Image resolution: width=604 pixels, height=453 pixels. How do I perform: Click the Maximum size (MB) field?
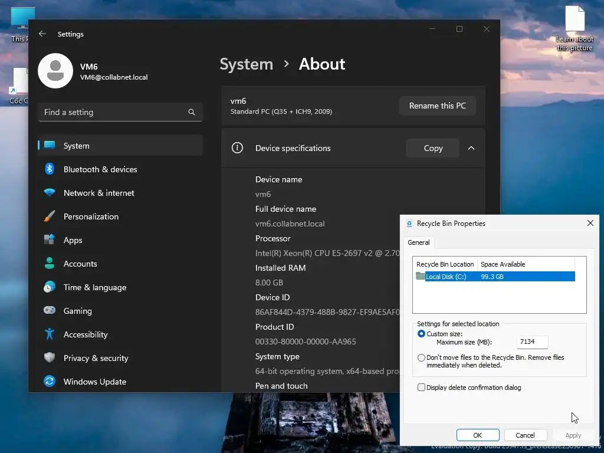(532, 342)
